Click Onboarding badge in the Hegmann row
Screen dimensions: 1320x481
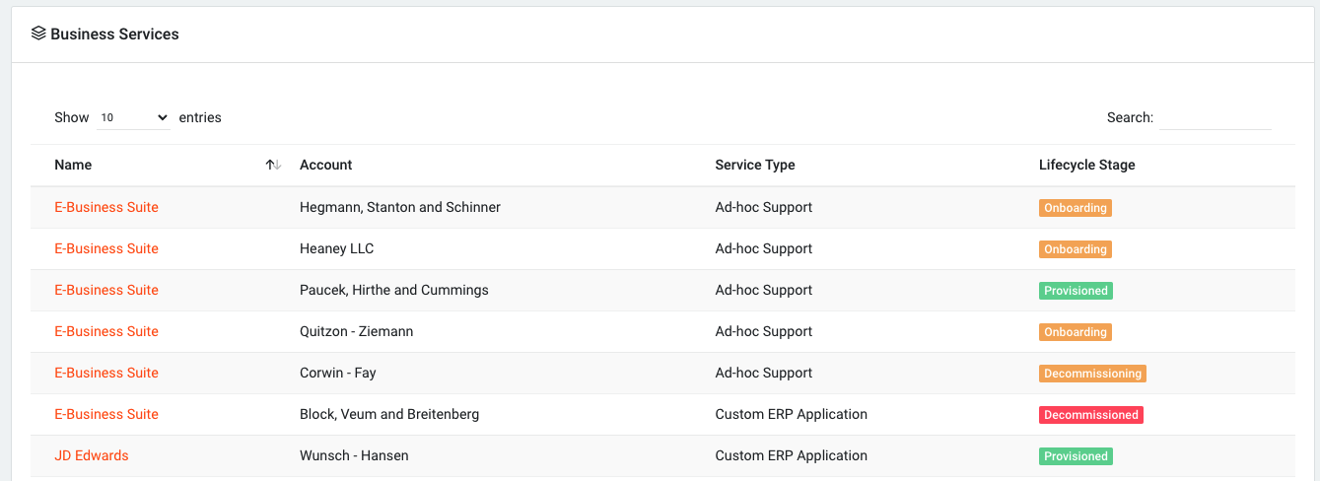(1076, 208)
